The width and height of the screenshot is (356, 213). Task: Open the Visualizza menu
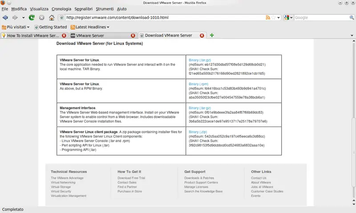tap(39, 9)
